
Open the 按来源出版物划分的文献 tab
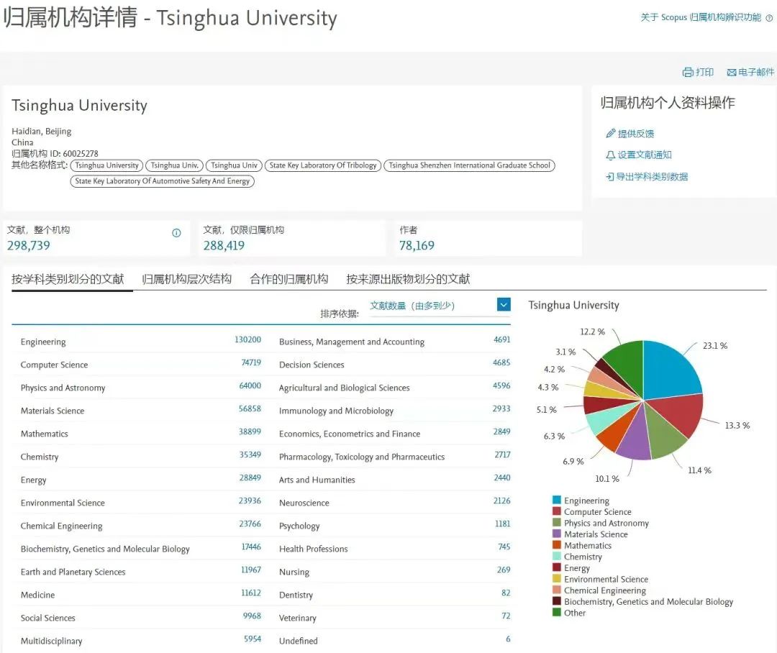[408, 279]
